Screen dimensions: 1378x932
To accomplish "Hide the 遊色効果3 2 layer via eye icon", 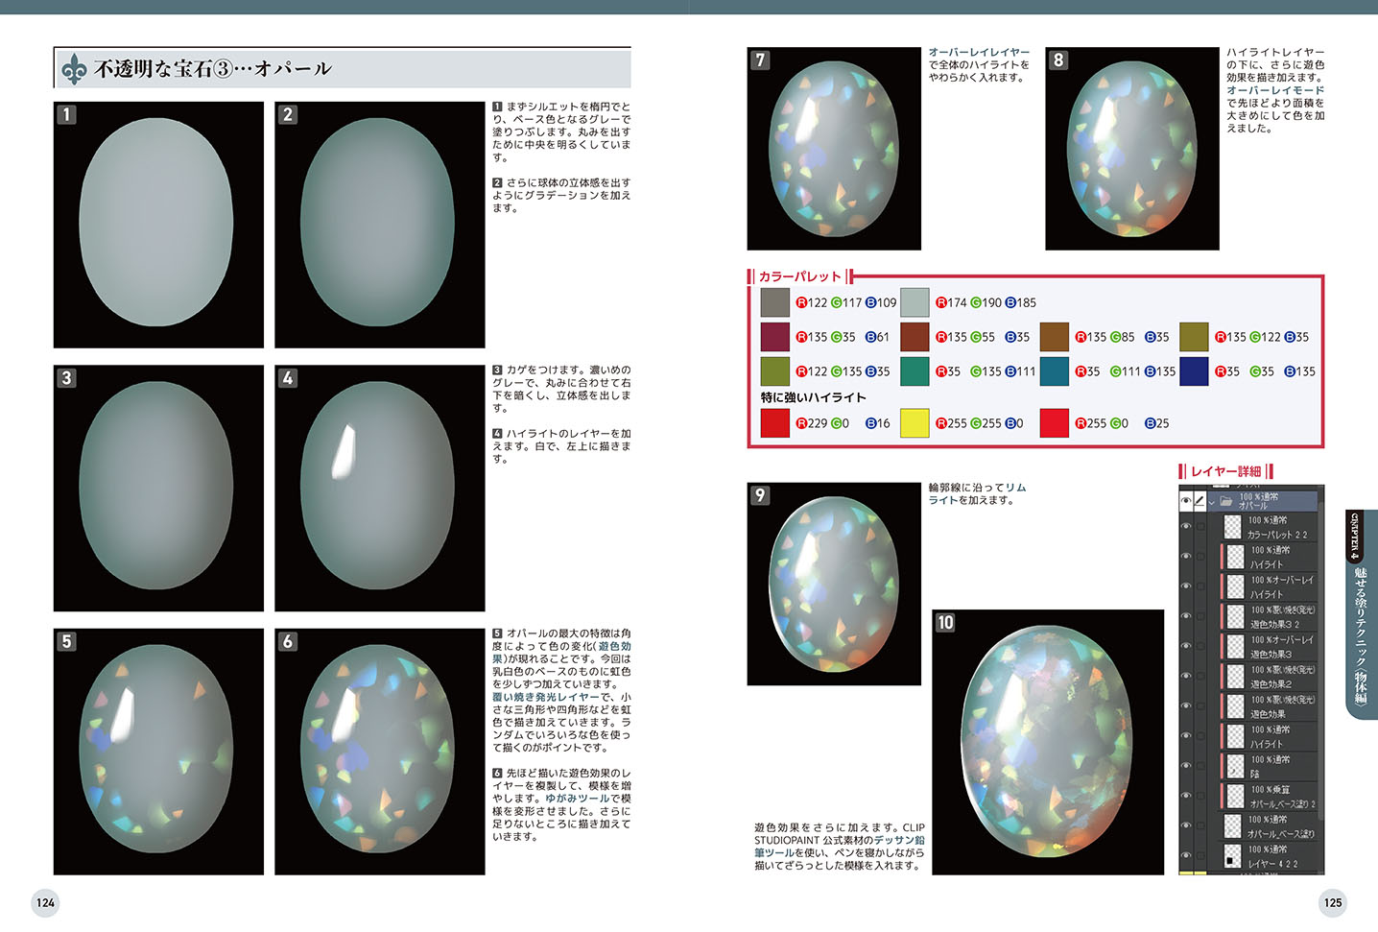I will click(1186, 616).
